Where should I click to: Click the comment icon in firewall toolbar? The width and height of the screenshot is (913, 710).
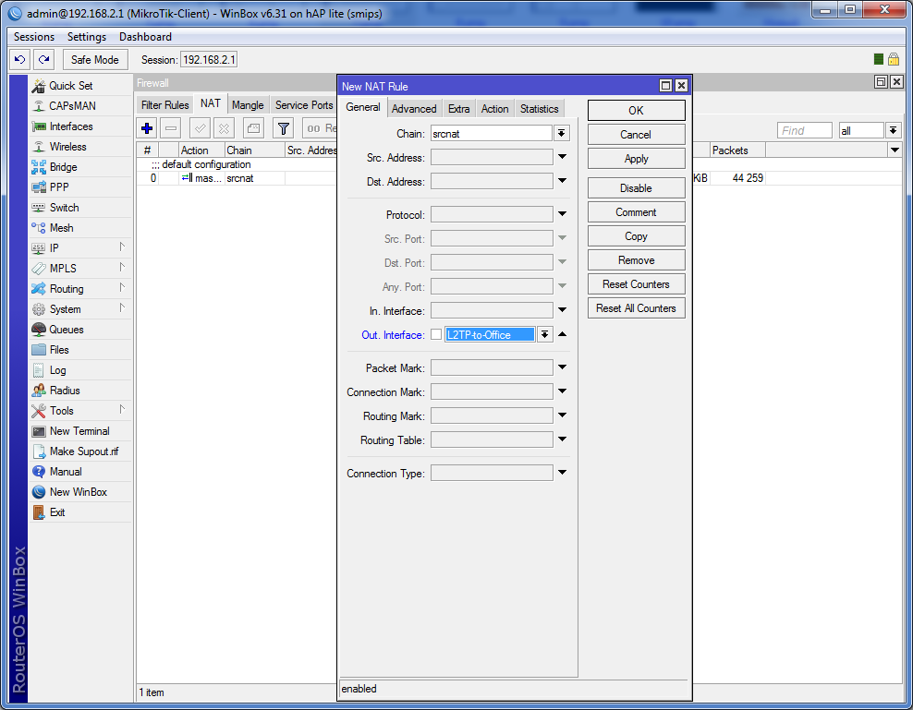click(x=254, y=128)
